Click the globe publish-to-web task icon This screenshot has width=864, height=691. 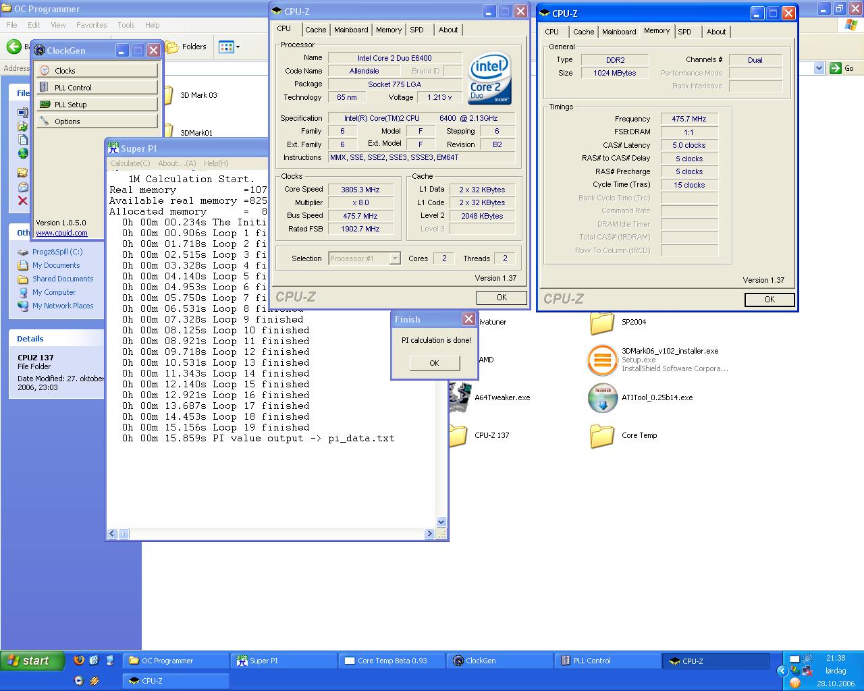point(23,153)
